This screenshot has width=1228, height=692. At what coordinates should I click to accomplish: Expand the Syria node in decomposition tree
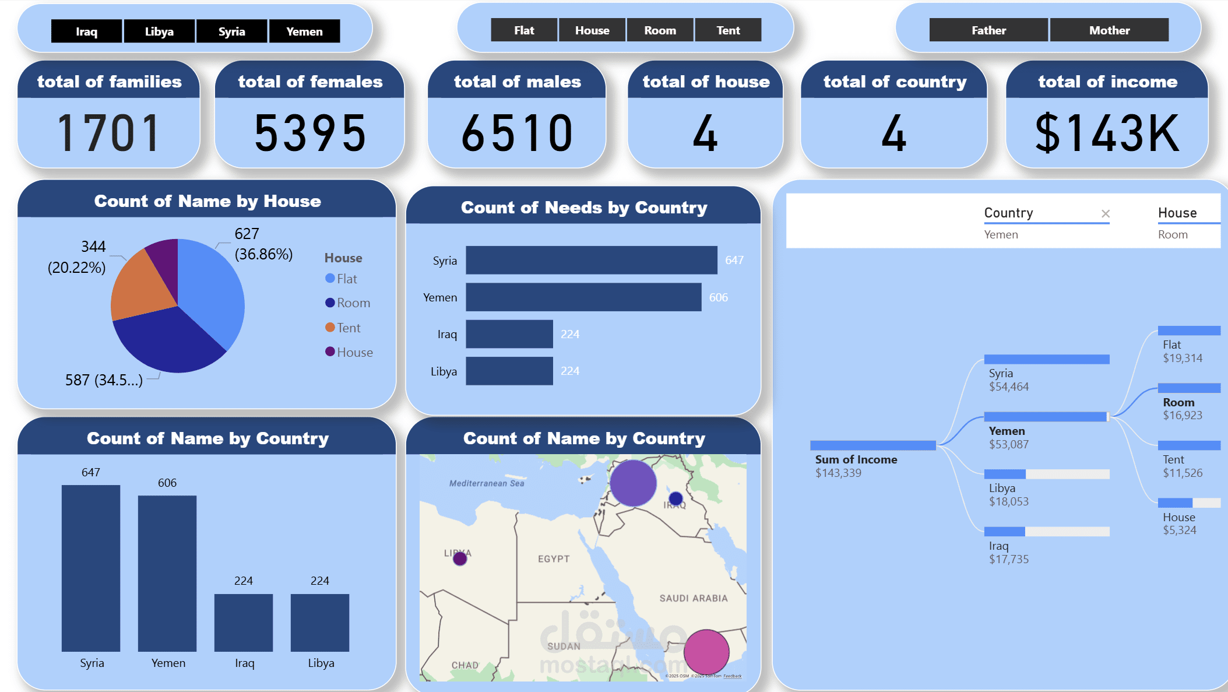coord(1047,359)
